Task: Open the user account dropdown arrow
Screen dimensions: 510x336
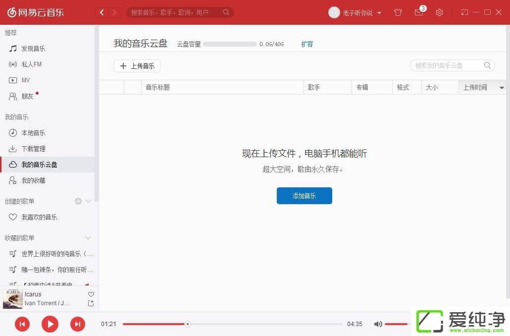Action: point(379,13)
